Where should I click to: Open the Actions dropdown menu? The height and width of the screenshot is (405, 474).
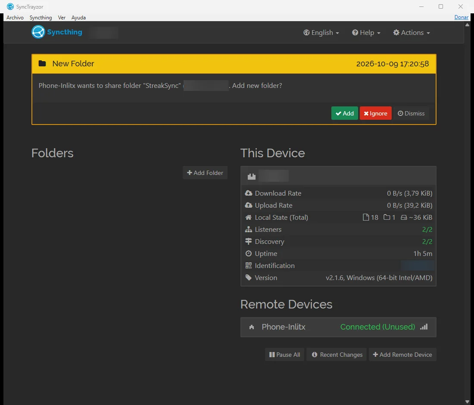[x=412, y=33]
